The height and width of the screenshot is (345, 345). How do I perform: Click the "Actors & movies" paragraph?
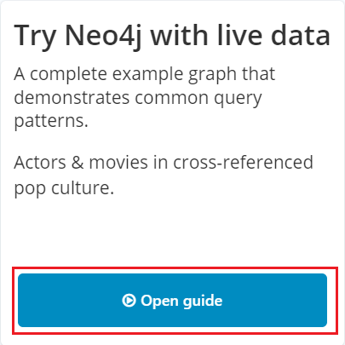click(x=164, y=175)
